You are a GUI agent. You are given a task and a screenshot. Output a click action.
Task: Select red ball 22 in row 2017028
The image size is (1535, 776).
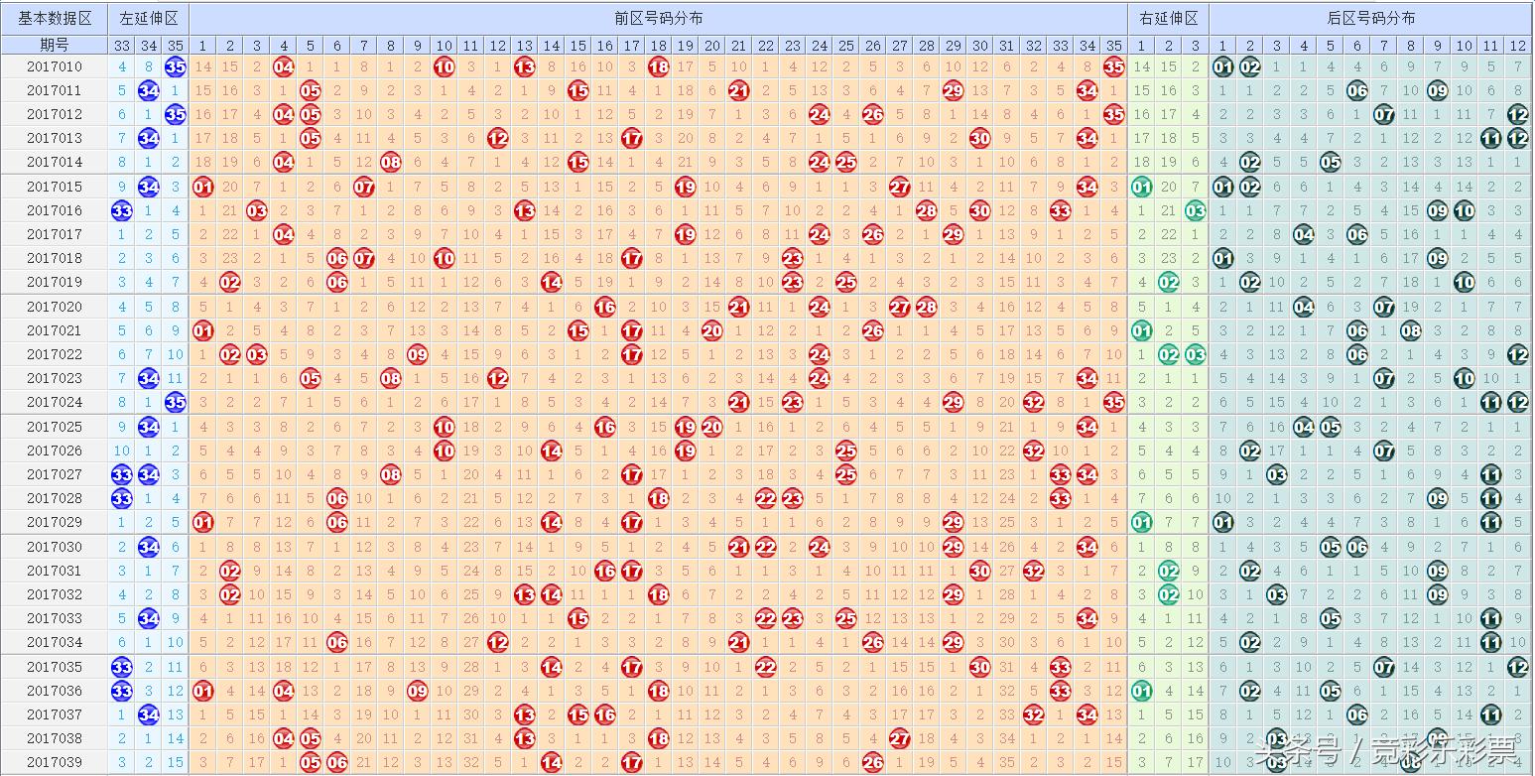click(x=766, y=498)
